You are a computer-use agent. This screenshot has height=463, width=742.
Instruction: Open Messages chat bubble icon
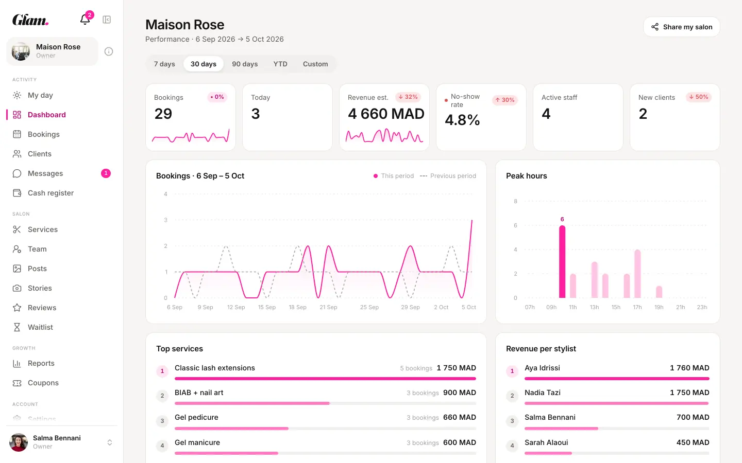click(x=17, y=173)
